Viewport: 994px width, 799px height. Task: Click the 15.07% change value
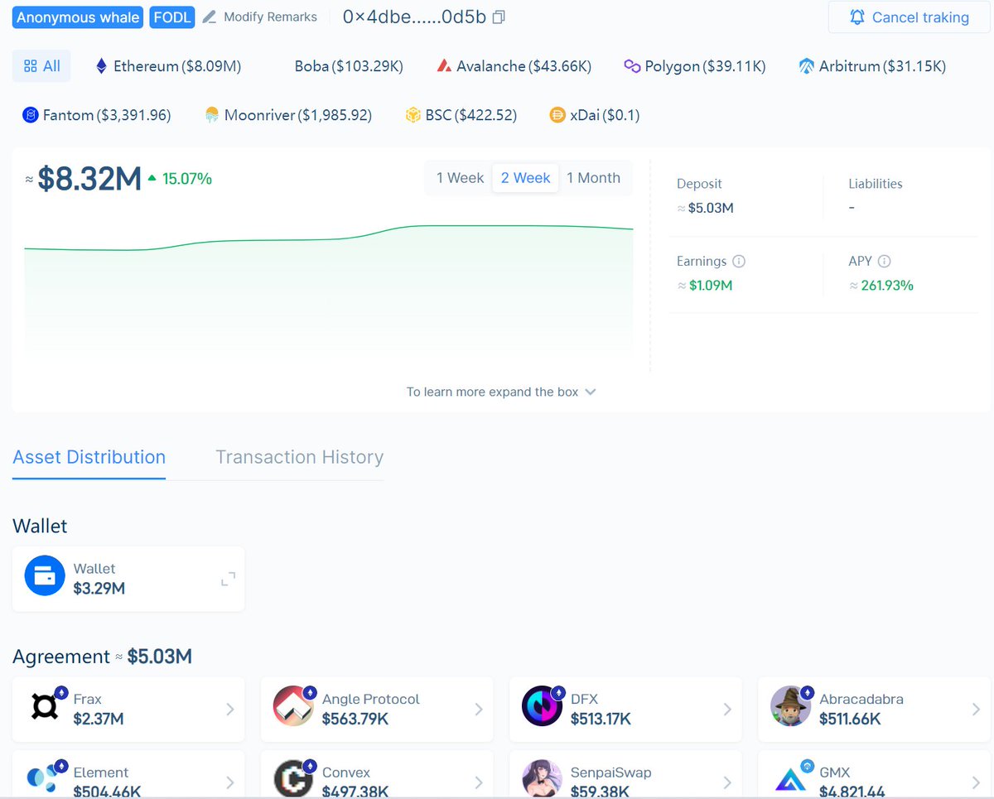pos(187,178)
